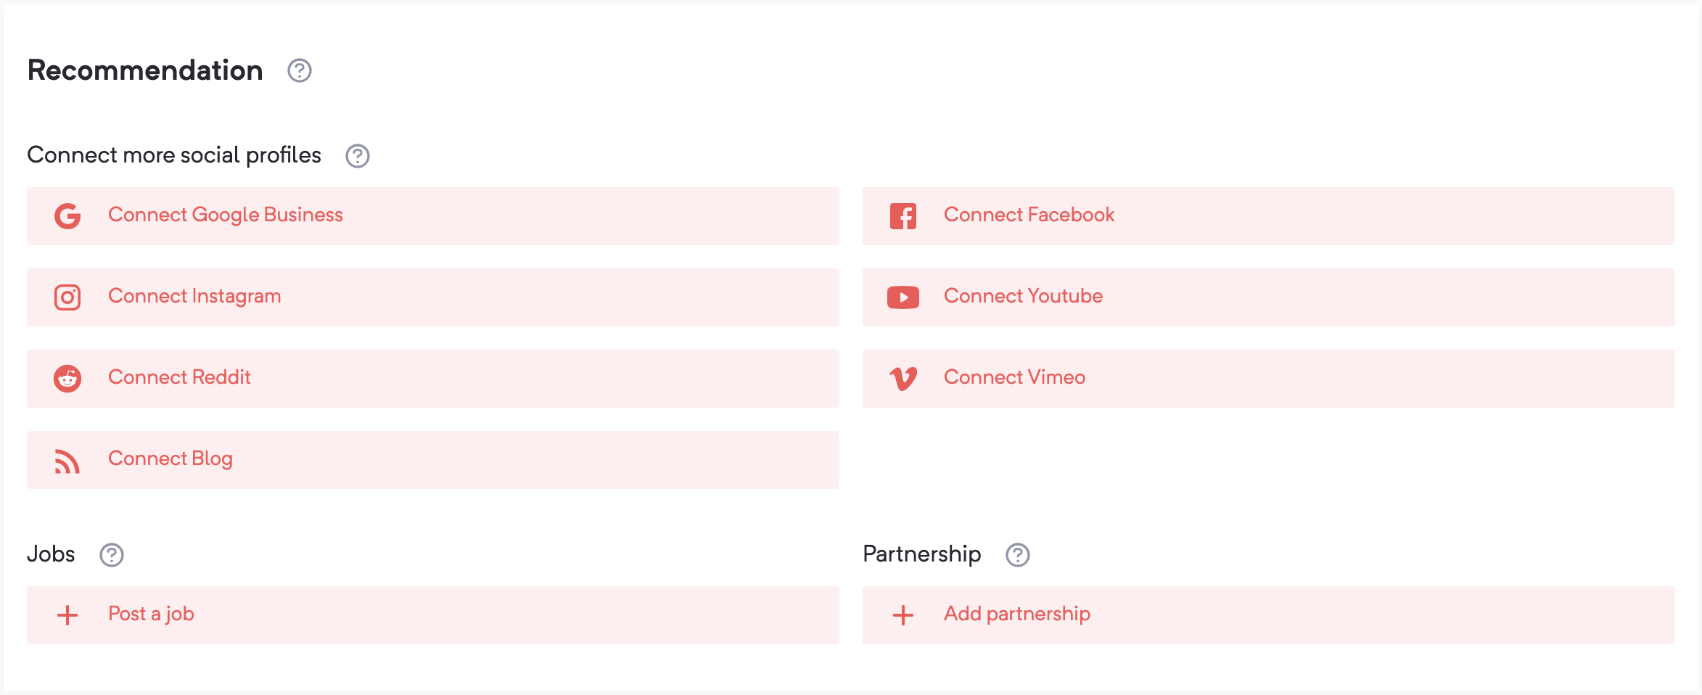Click the Instagram camera icon

[67, 297]
